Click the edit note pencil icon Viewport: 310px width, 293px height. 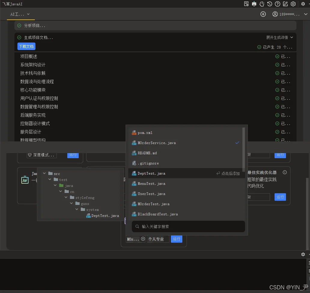(x=285, y=4)
